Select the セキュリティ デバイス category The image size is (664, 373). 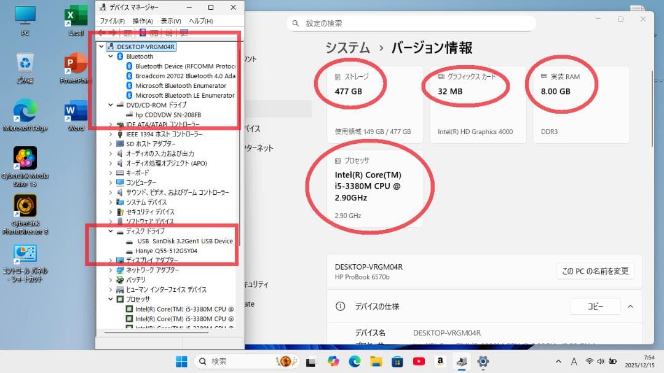coord(150,211)
